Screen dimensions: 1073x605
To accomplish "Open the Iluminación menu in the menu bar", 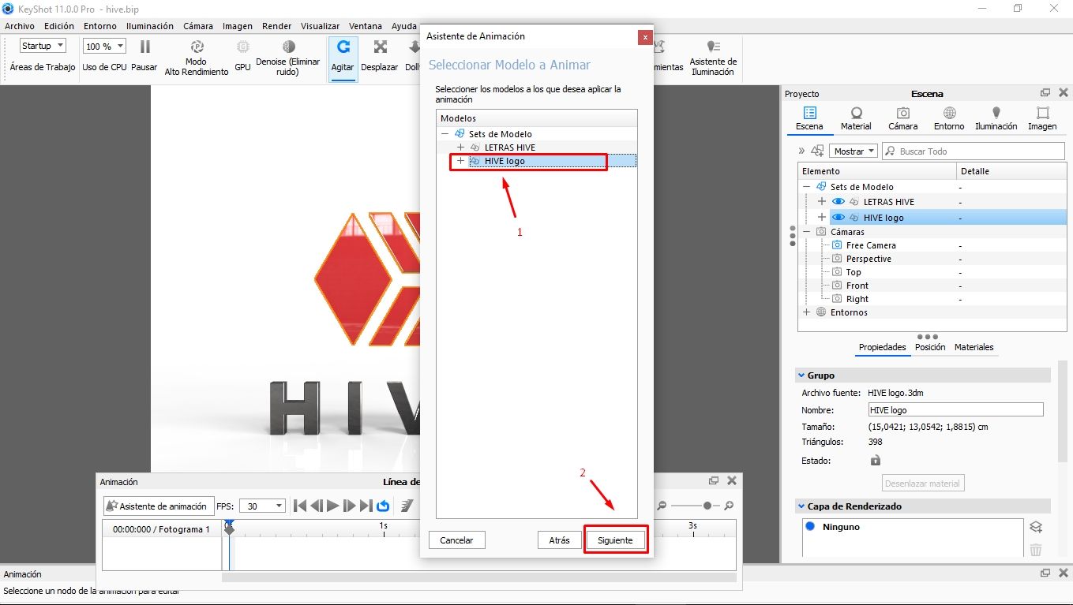I will tap(150, 26).
